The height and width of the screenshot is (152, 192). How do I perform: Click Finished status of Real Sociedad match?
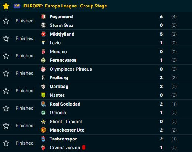coord(25,108)
